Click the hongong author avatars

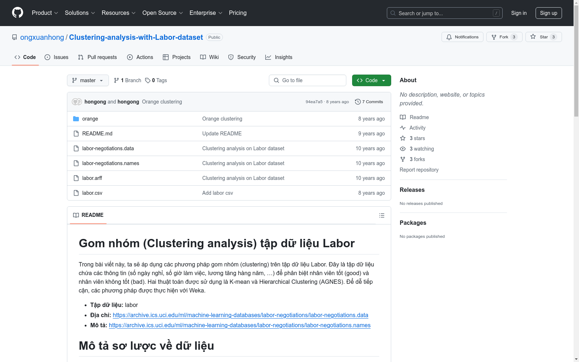coord(77,102)
